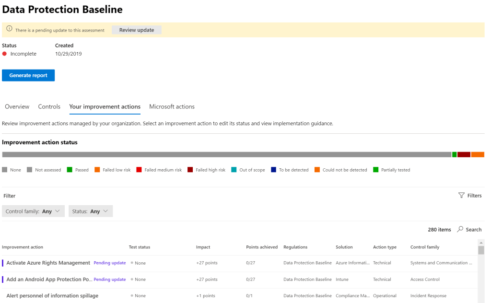The height and width of the screenshot is (303, 491).
Task: Click the red Incomplete status indicator
Action: tap(5, 54)
